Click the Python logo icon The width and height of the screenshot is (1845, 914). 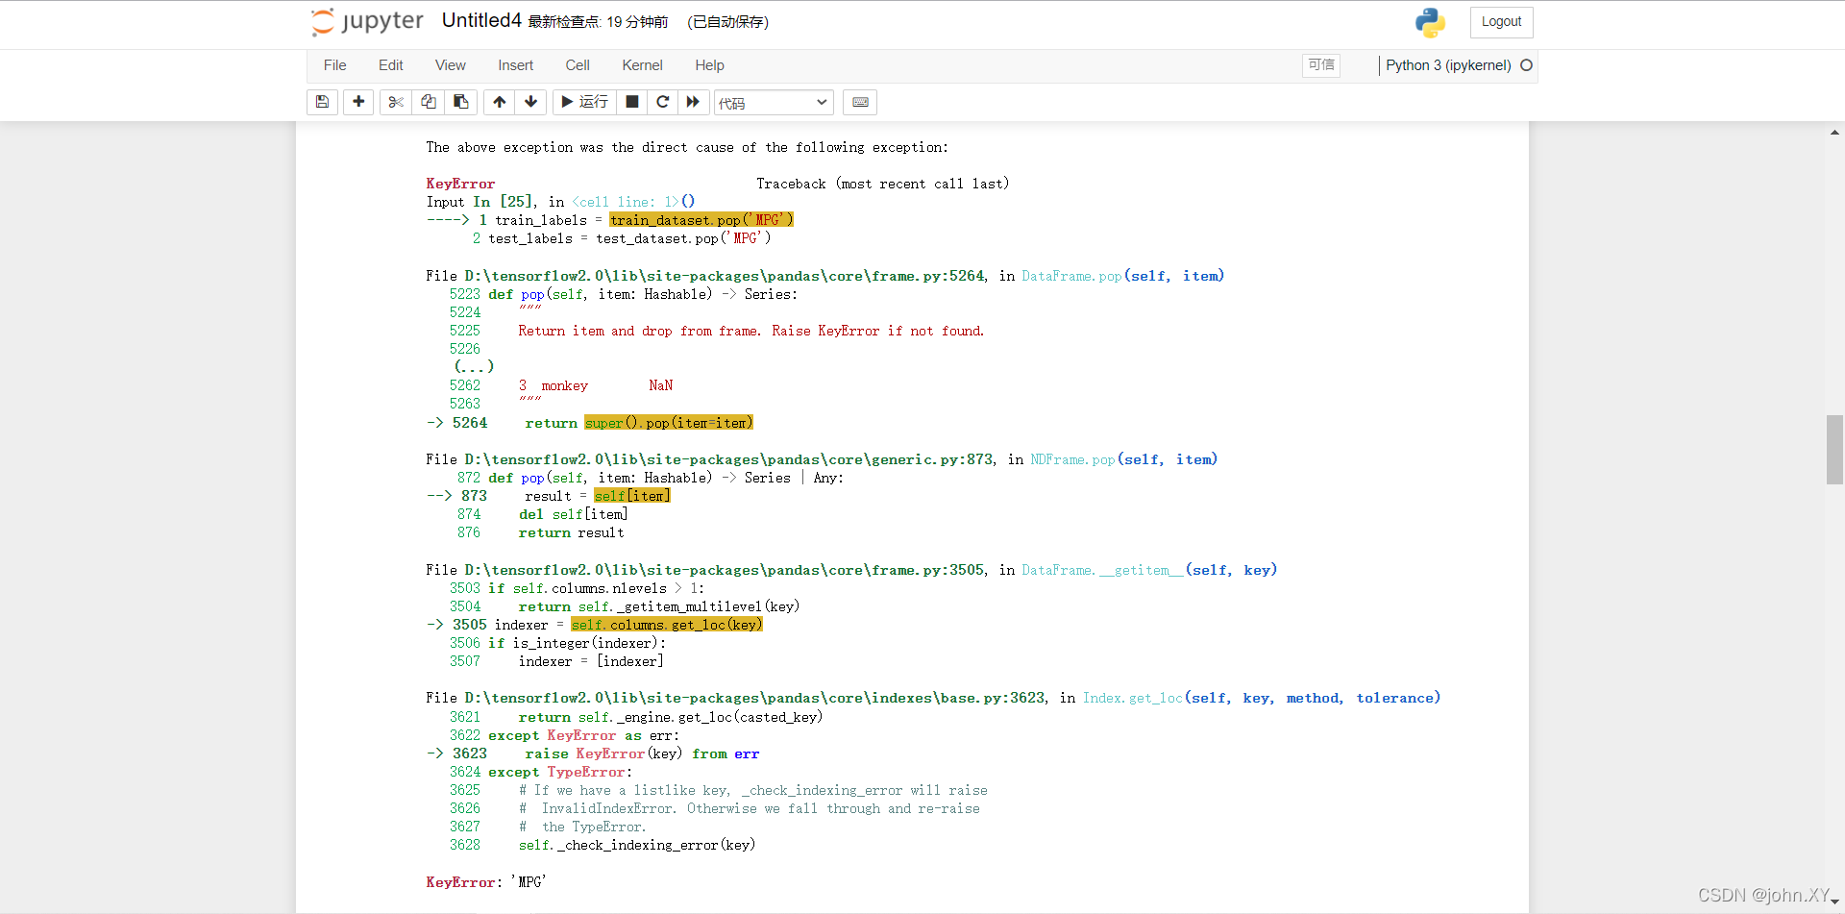[1430, 22]
